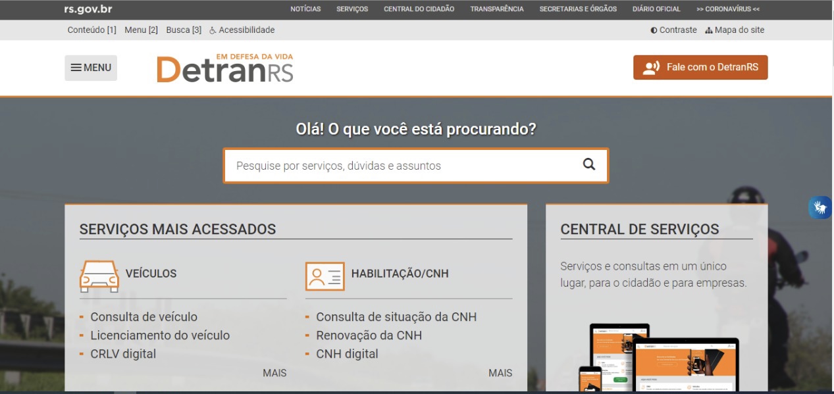
Task: Click the CENTRAL DE SERVIÇOS heading
Action: (x=639, y=230)
